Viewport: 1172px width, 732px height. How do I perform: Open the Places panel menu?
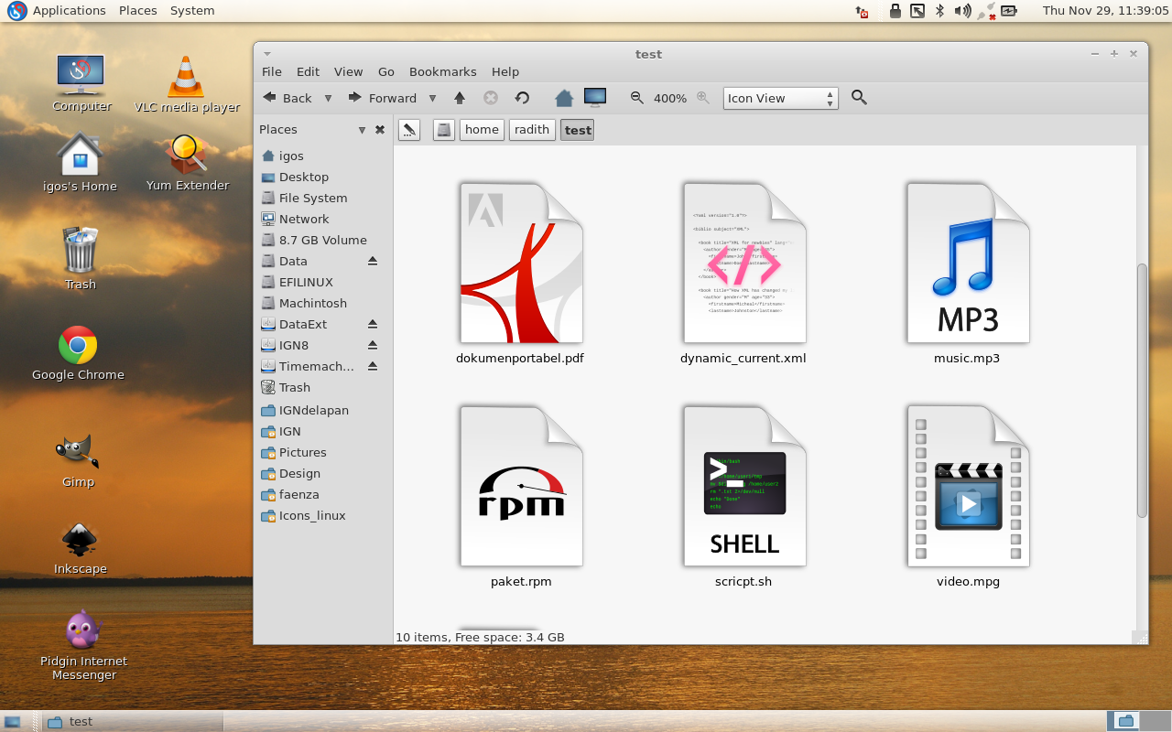pos(137,11)
